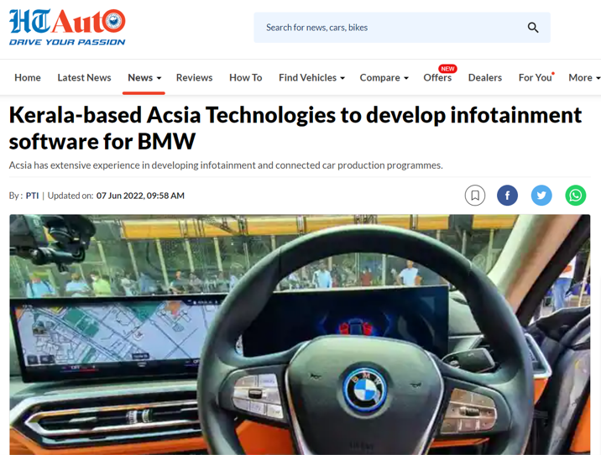Expand the Compare dropdown menu
The image size is (601, 455).
384,78
